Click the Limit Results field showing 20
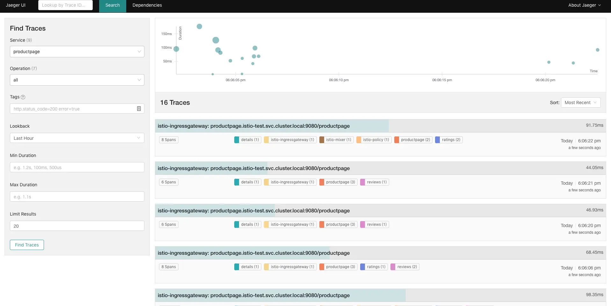Image resolution: width=611 pixels, height=306 pixels. tap(77, 226)
